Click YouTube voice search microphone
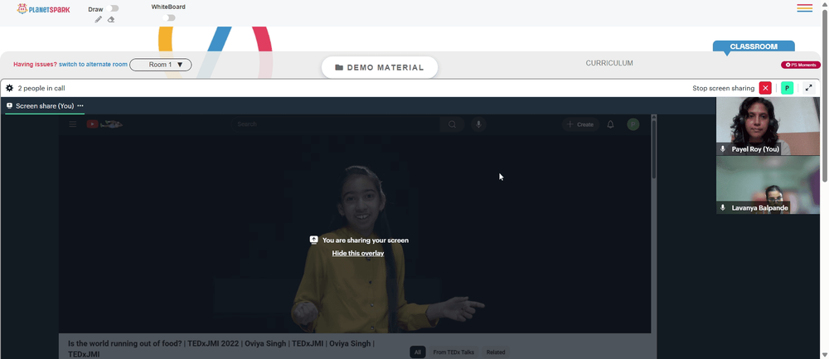The height and width of the screenshot is (359, 829). tap(478, 124)
